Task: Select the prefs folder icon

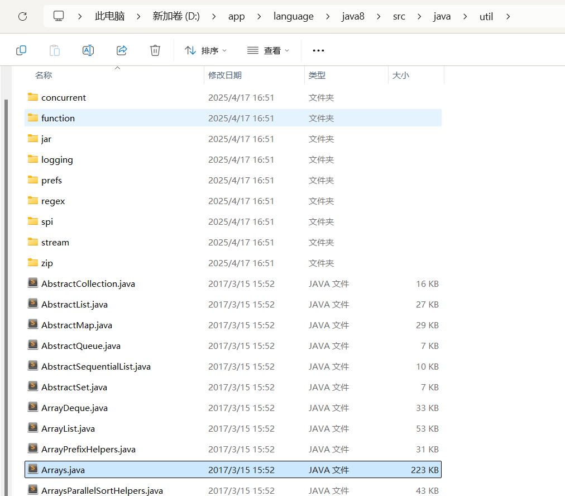Action: point(33,179)
